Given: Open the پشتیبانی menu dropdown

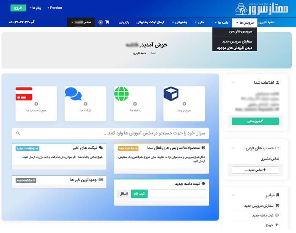Looking at the screenshot, I should pos(179,22).
